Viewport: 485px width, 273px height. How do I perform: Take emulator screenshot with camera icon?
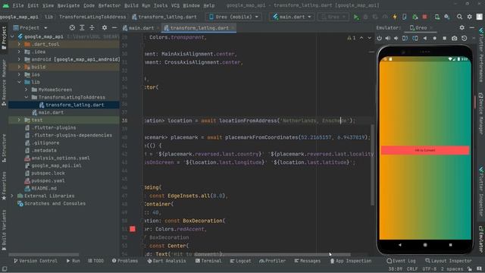[454, 38]
